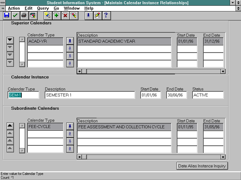
Task: Click the Save floppy disk icon
Action: coord(7,15)
